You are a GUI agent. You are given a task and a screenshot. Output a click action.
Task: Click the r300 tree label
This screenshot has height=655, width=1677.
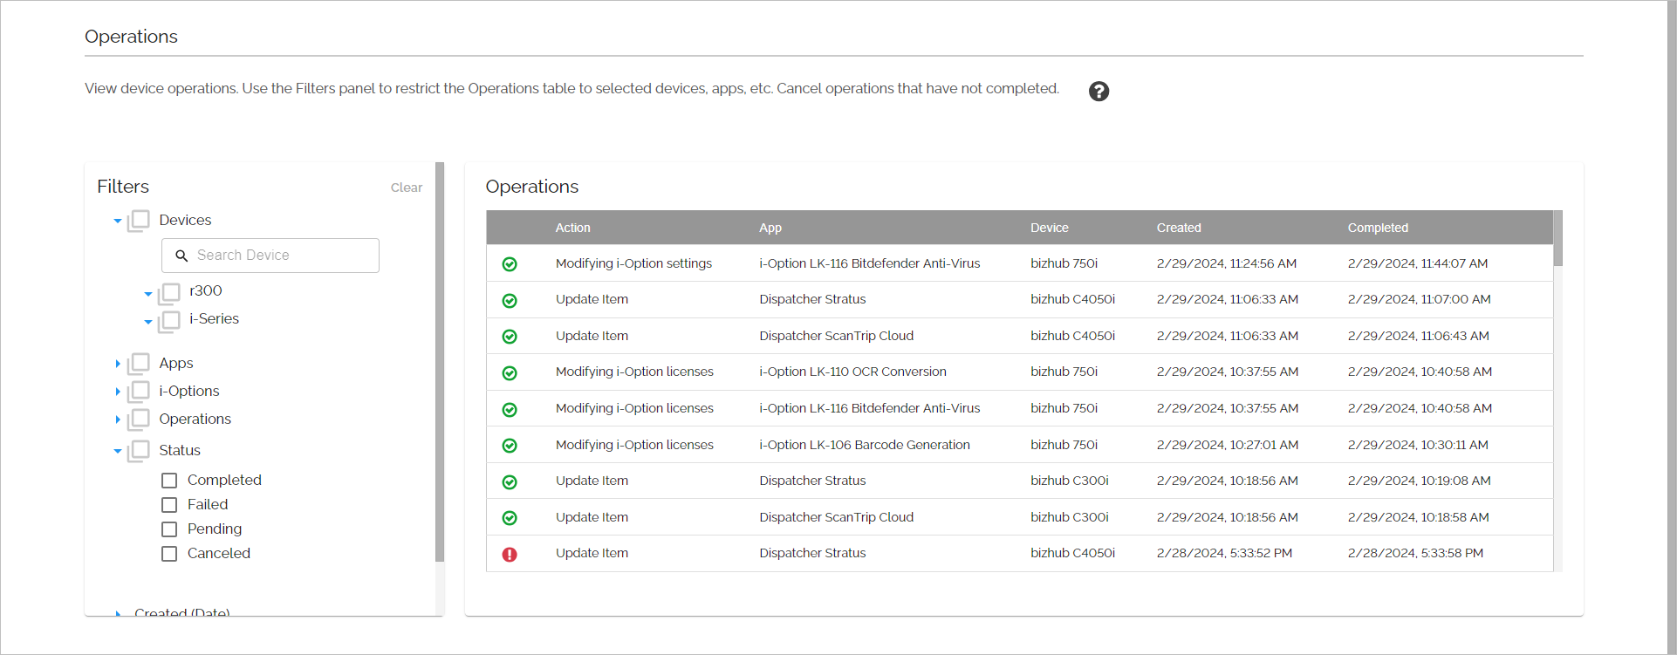(206, 290)
